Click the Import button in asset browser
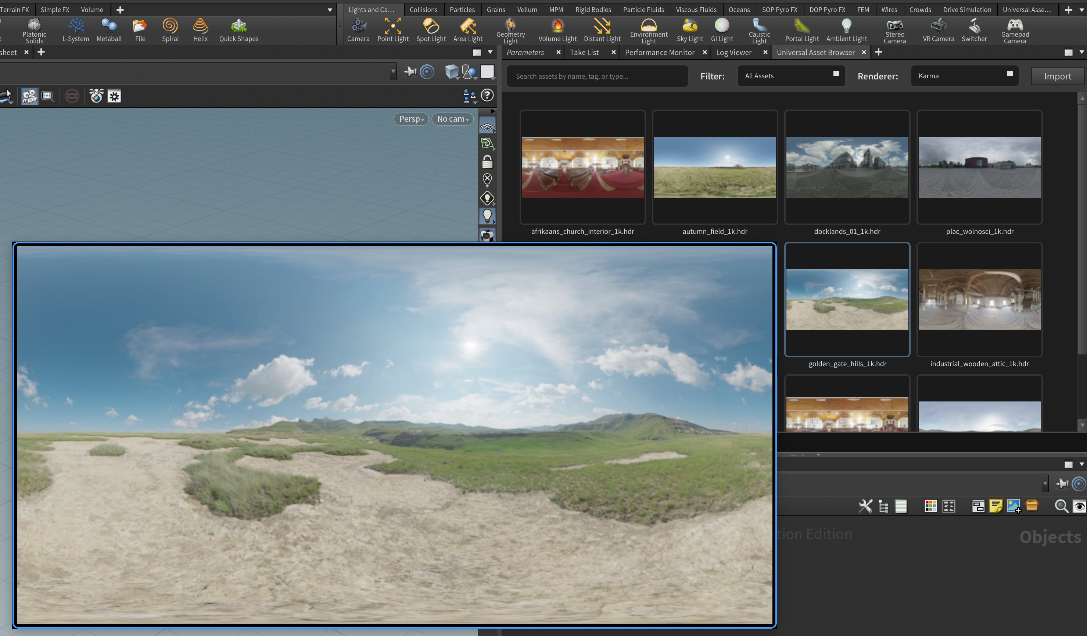The width and height of the screenshot is (1087, 636). (1057, 75)
